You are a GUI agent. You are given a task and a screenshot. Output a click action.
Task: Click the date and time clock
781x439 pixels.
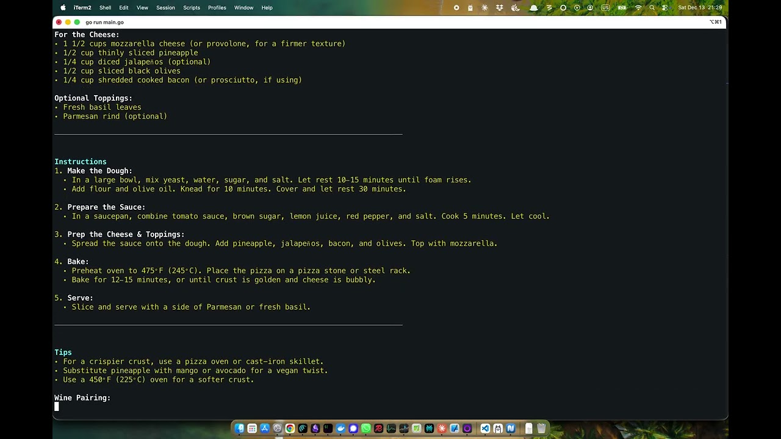pos(700,8)
